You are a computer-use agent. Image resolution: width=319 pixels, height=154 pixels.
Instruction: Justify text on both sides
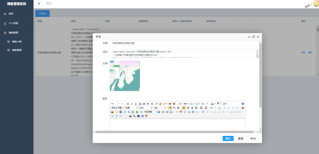tap(196, 108)
